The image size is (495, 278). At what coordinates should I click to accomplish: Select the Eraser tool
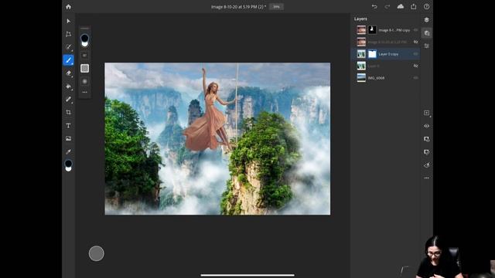[69, 73]
